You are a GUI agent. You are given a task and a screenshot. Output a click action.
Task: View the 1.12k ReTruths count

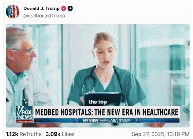12,134
